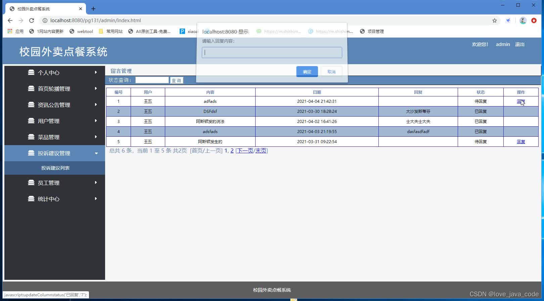This screenshot has height=301, width=544.
Task: Select the 投诉建议列表 submenu item
Action: point(55,168)
